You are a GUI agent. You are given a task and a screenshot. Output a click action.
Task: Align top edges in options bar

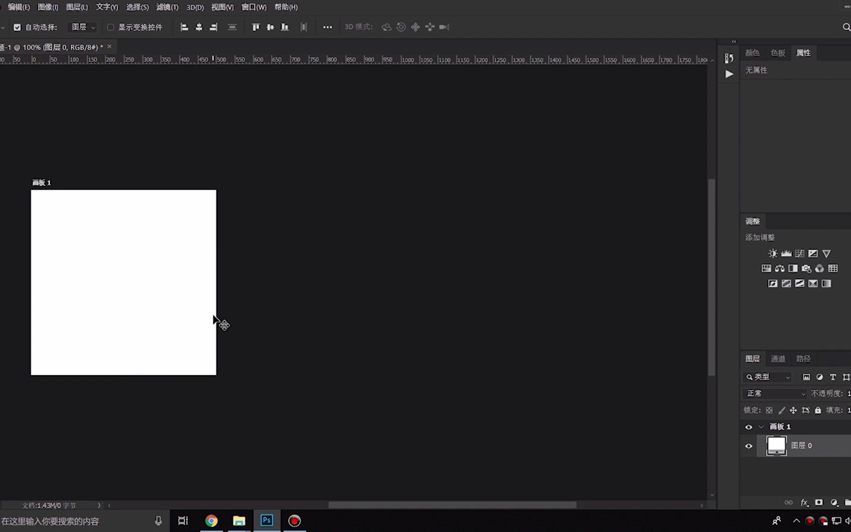tap(256, 27)
